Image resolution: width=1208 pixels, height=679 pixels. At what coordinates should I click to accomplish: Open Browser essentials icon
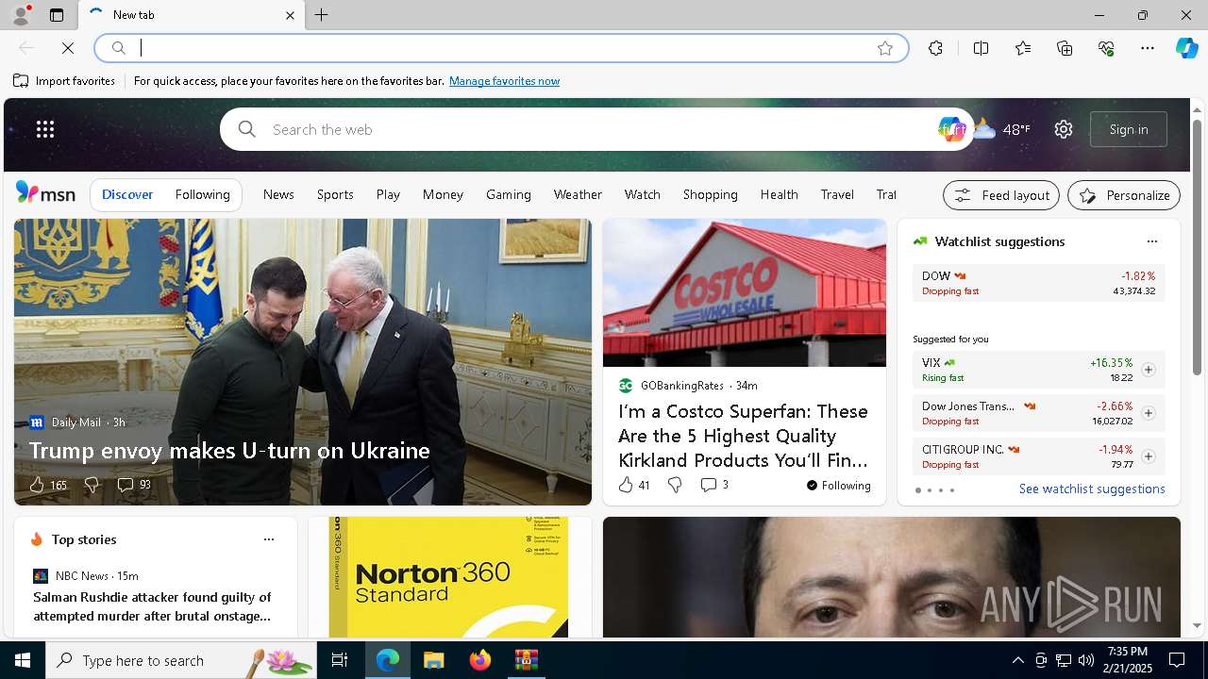coord(1106,48)
